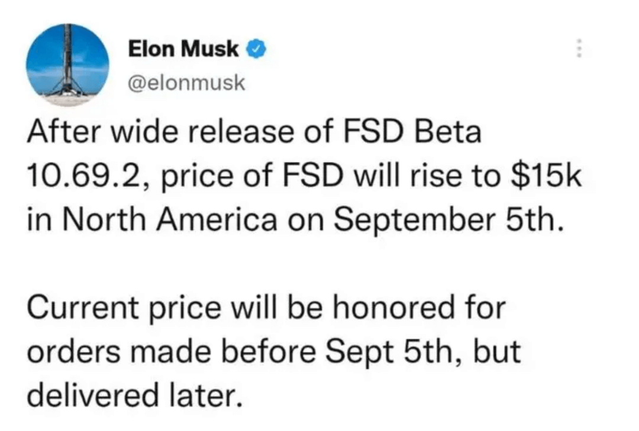Screen dimensions: 639x431
Task: Click the words "Current price"
Action: click(124, 309)
